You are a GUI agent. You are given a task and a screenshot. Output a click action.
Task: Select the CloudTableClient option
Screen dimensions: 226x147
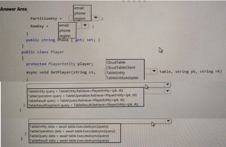coord(120,68)
